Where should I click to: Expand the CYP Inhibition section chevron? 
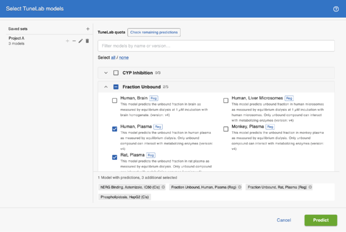click(106, 73)
